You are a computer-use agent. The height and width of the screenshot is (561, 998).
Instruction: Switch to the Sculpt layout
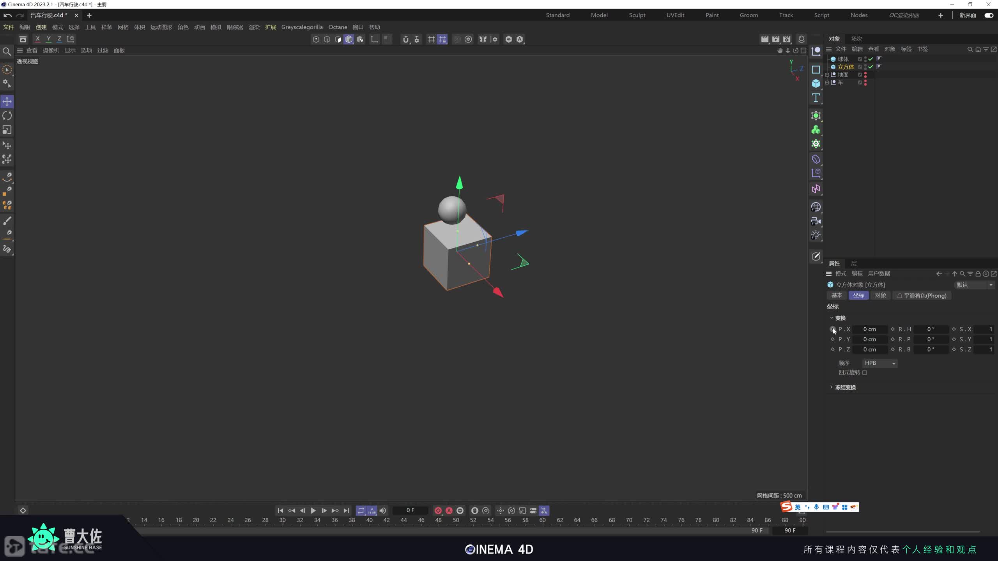point(637,15)
